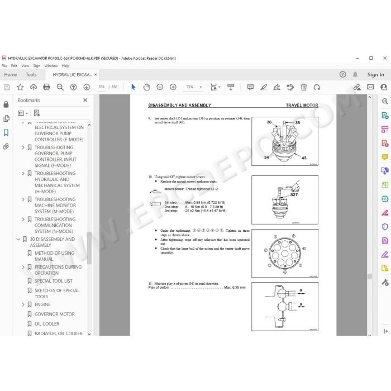Click the Save file toolbar icon

[x=7, y=87]
